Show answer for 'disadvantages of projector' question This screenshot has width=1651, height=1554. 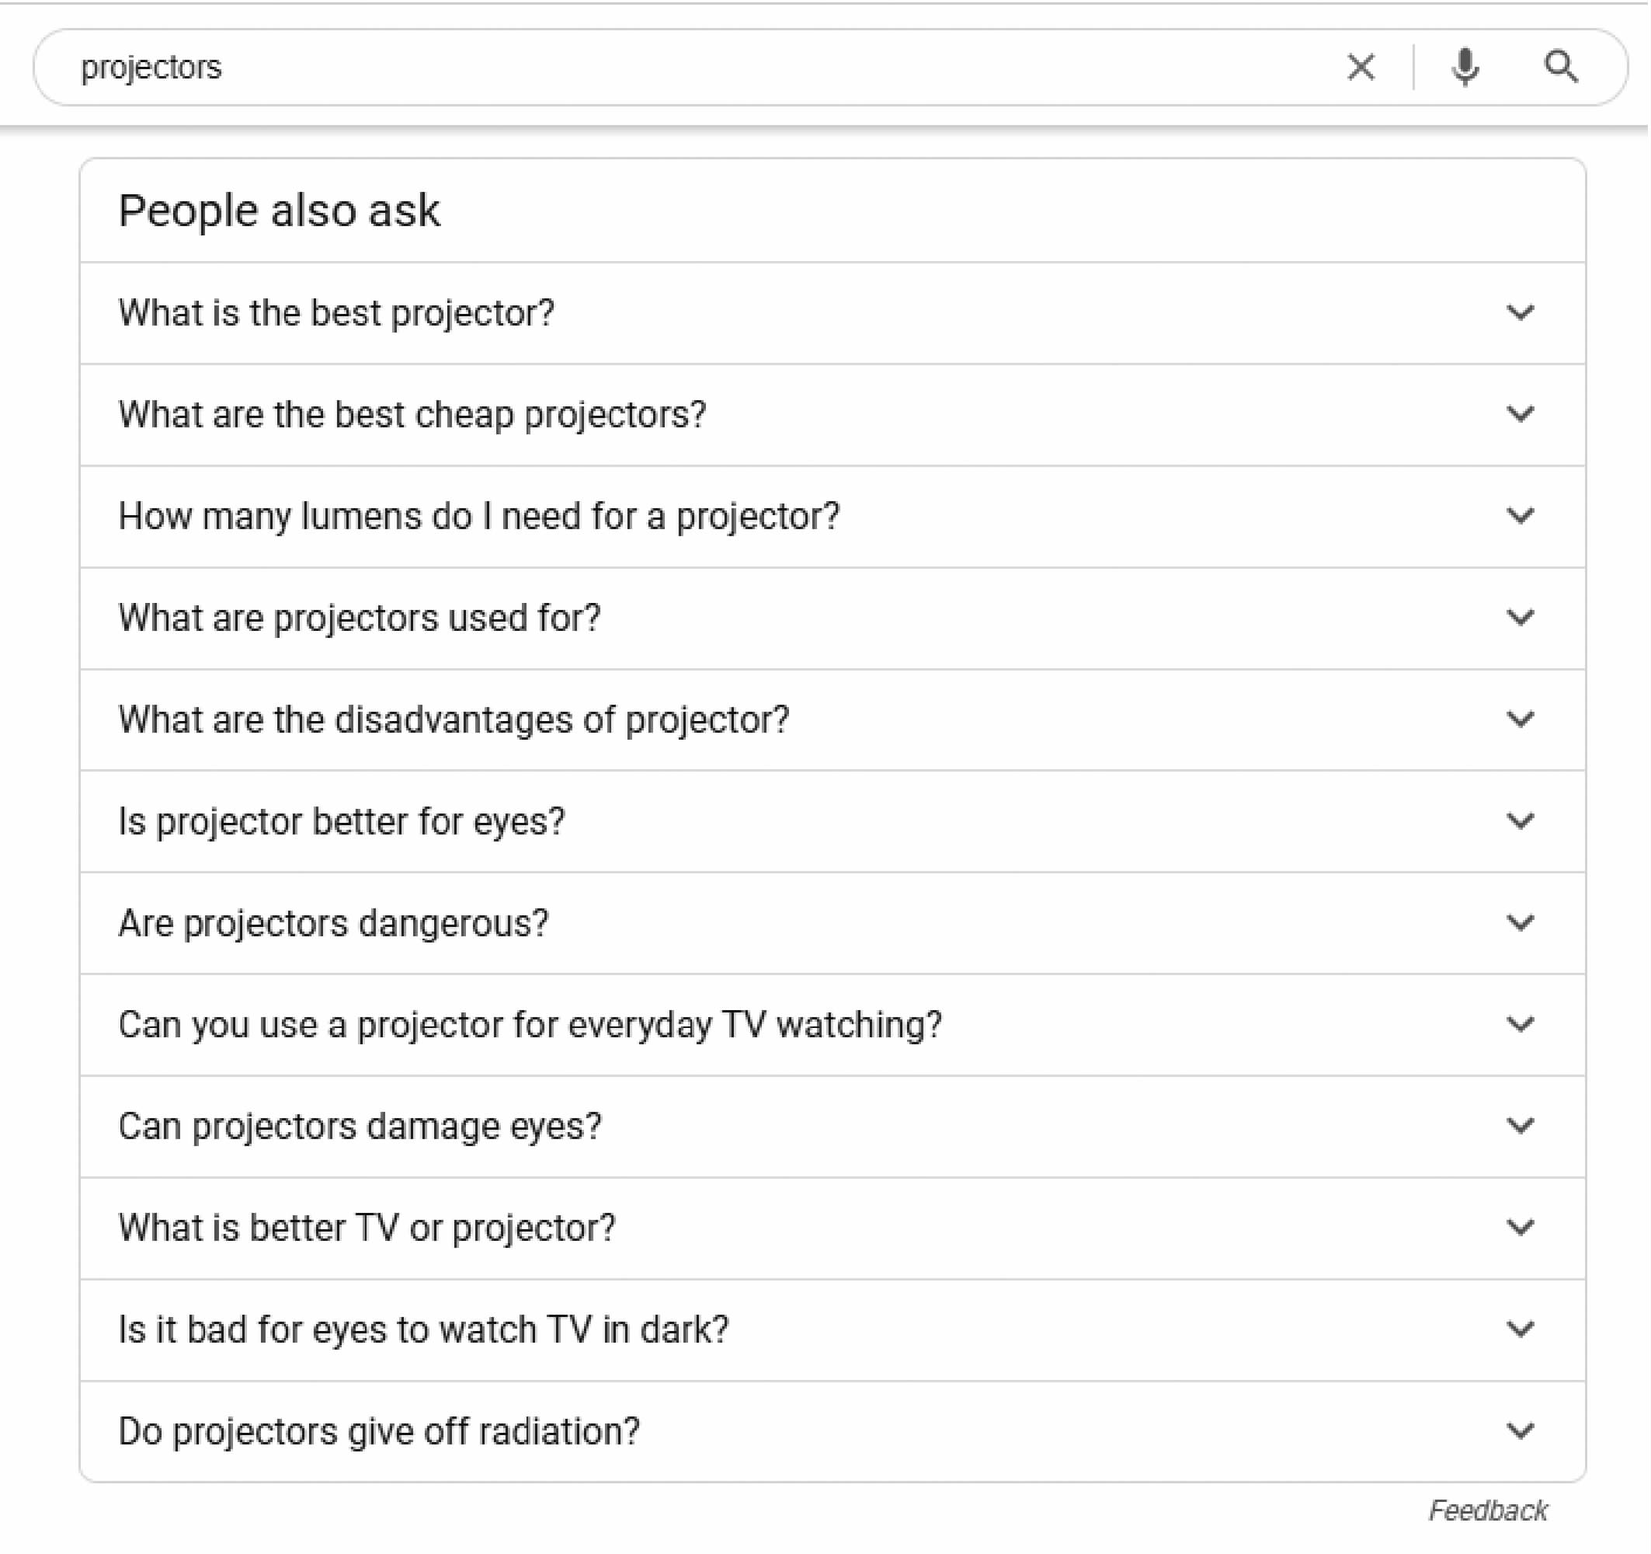point(454,720)
